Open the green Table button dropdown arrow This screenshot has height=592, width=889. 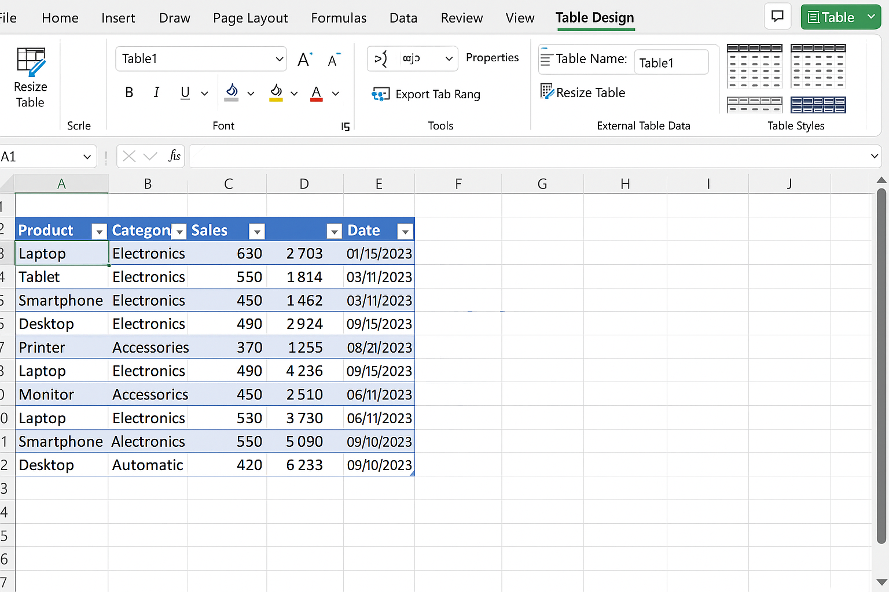coord(871,17)
